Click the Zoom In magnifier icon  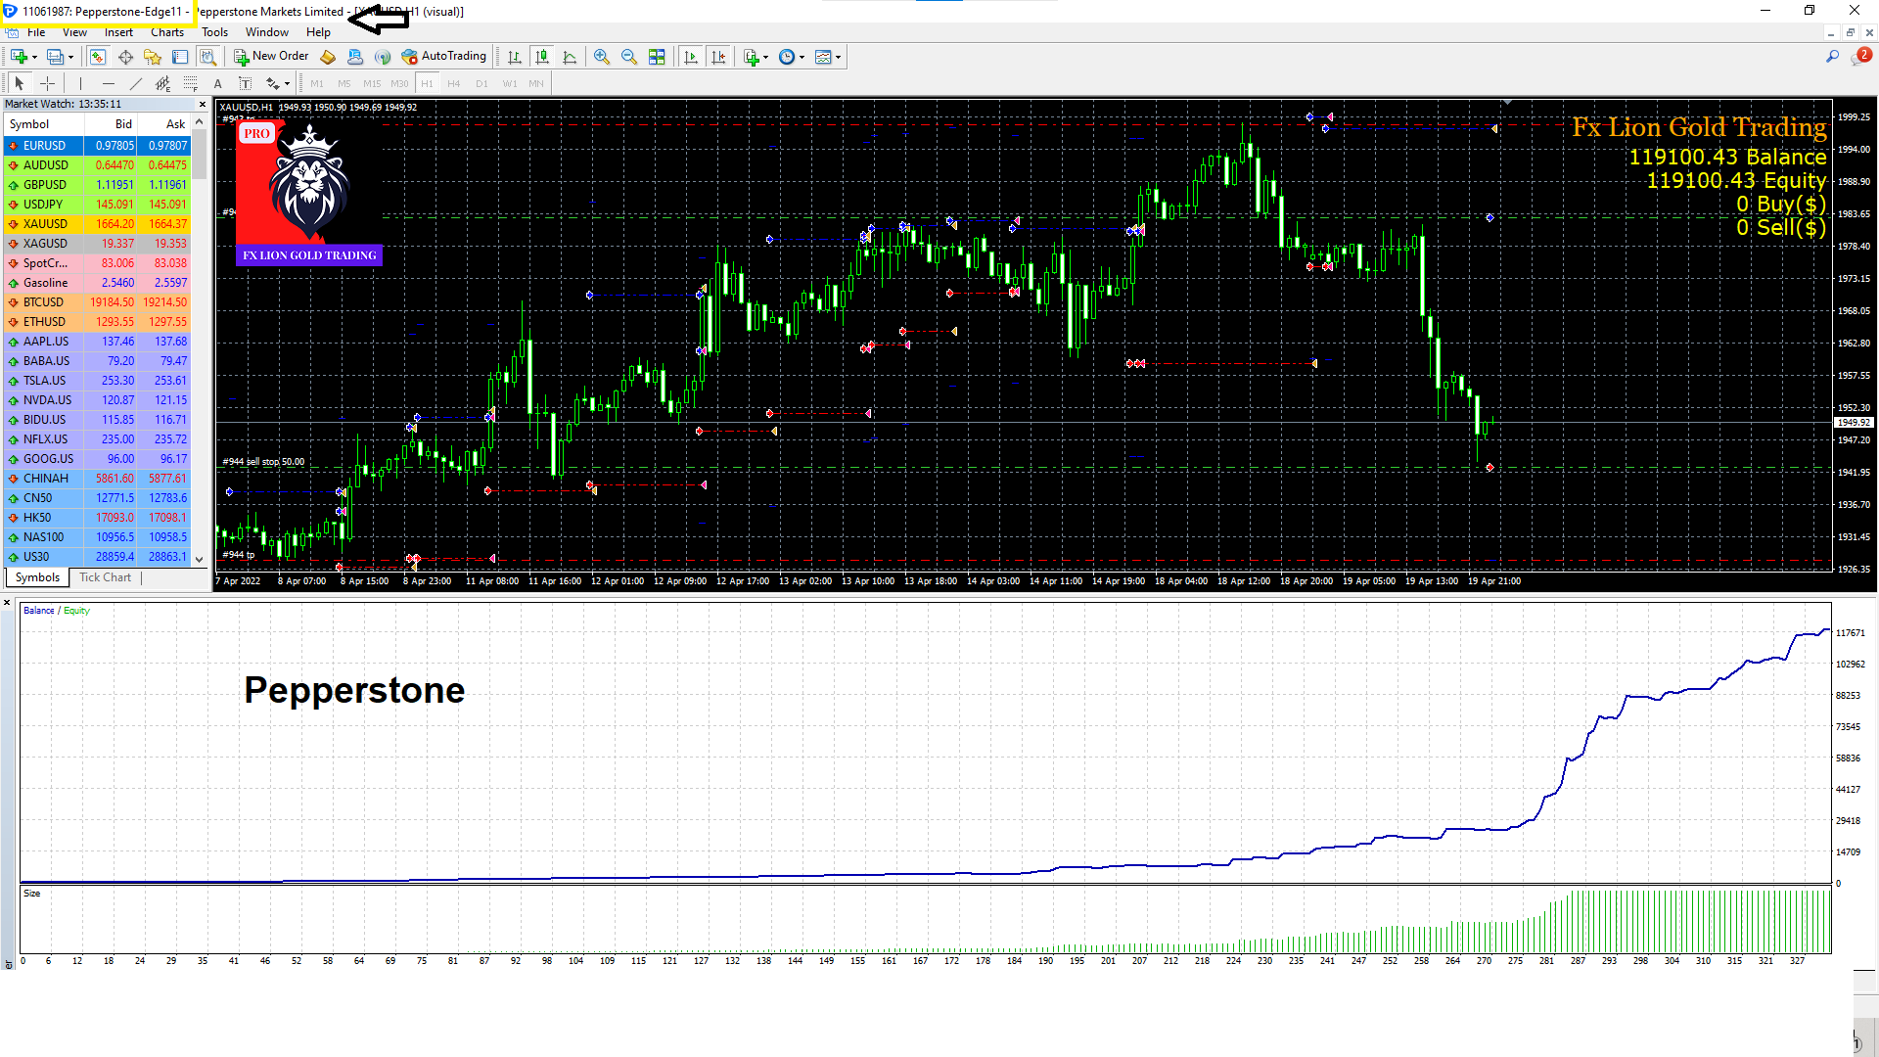click(x=602, y=57)
